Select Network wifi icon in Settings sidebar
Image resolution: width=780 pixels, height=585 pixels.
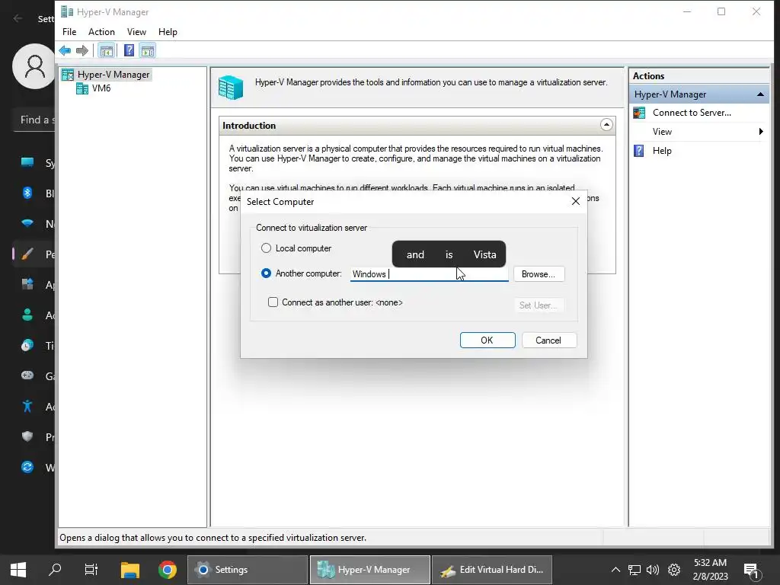(x=27, y=223)
